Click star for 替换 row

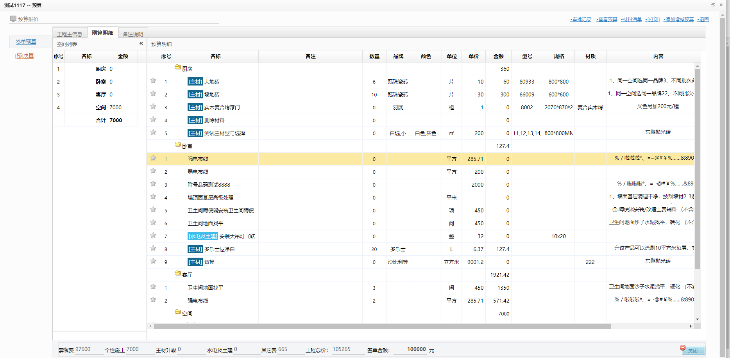[153, 261]
